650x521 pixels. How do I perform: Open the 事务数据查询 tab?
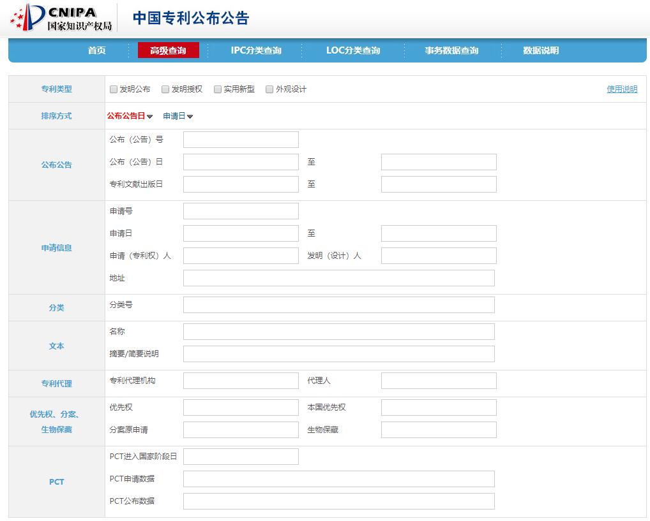click(451, 50)
